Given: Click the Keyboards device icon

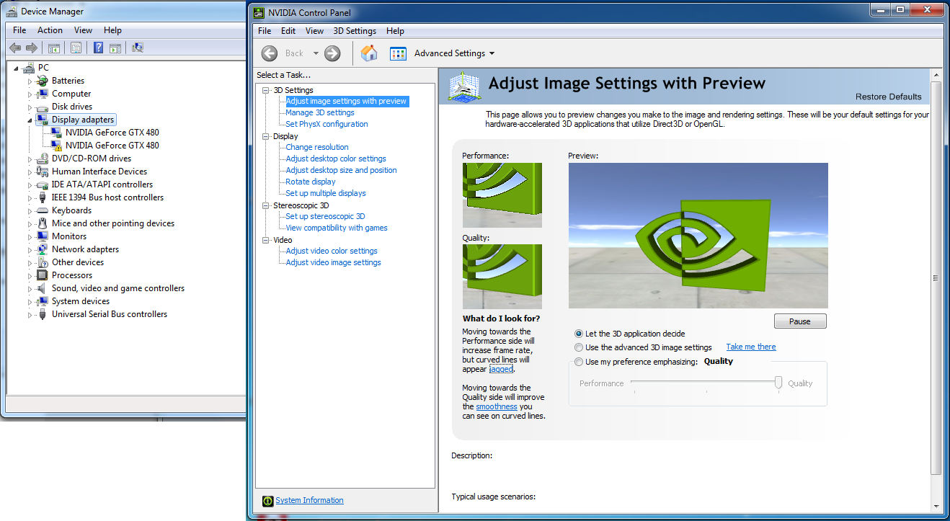Looking at the screenshot, I should point(43,210).
